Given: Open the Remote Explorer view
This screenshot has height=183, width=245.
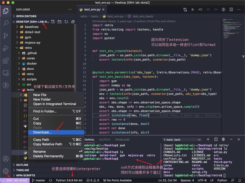Looking at the screenshot, I should point(6,73).
